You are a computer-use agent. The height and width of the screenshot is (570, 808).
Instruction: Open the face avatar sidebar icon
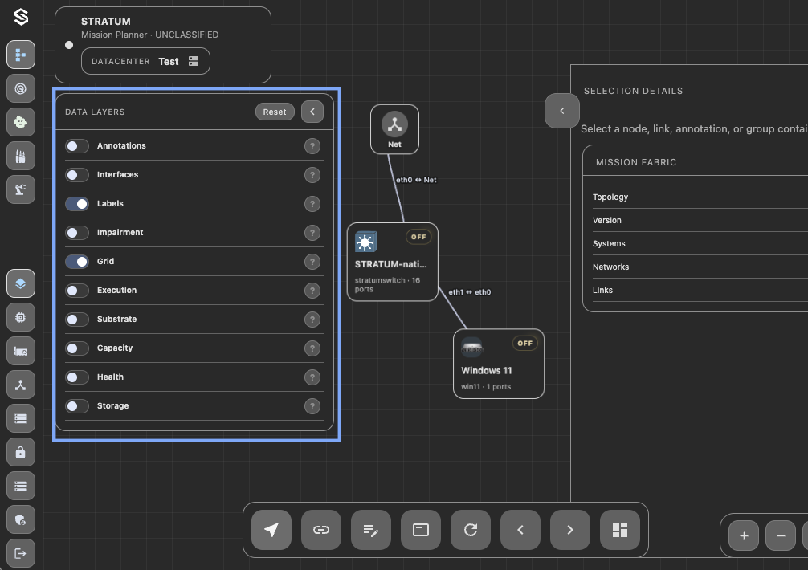click(21, 122)
